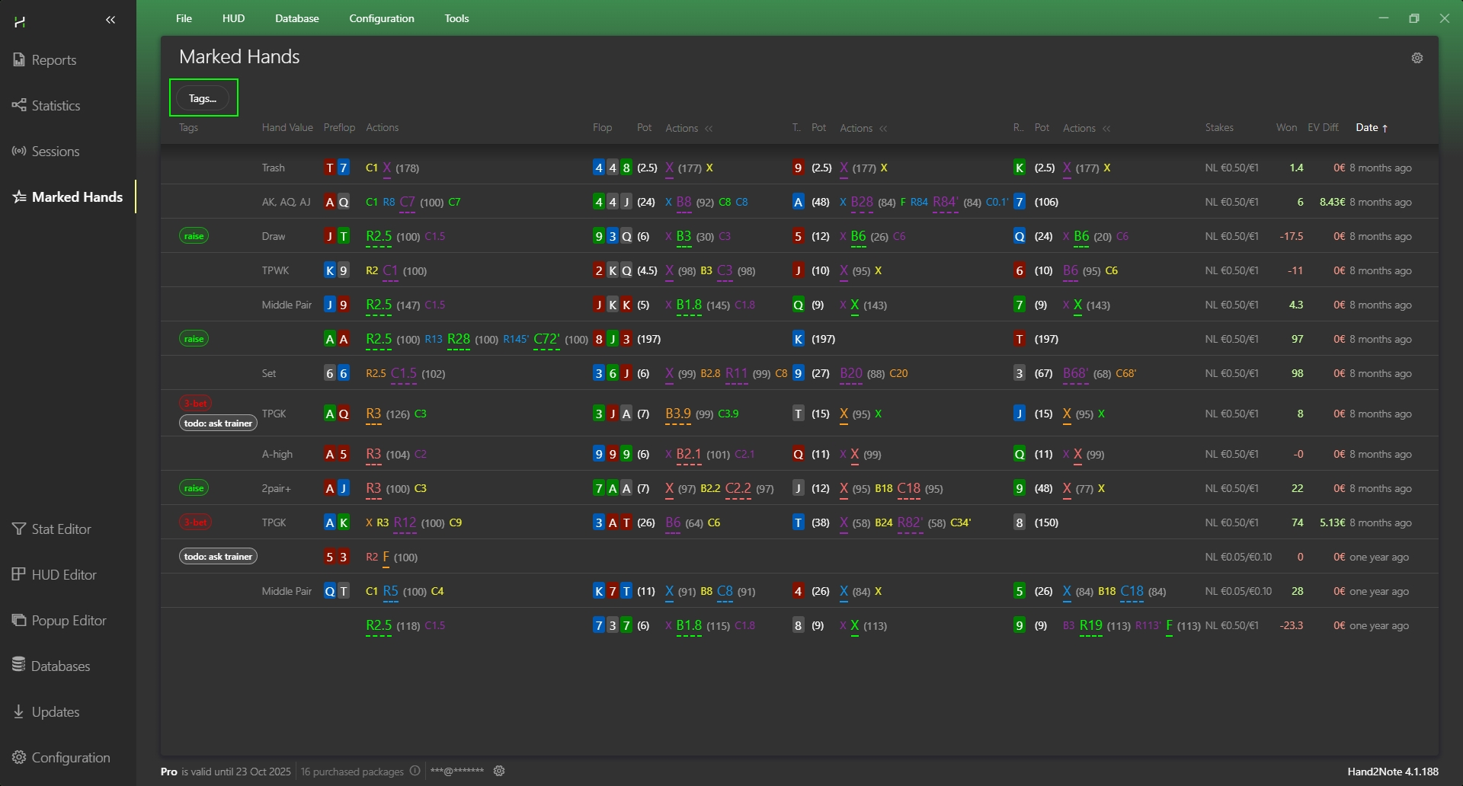This screenshot has width=1463, height=786.
Task: Collapse the River Actions column
Action: tap(1106, 129)
